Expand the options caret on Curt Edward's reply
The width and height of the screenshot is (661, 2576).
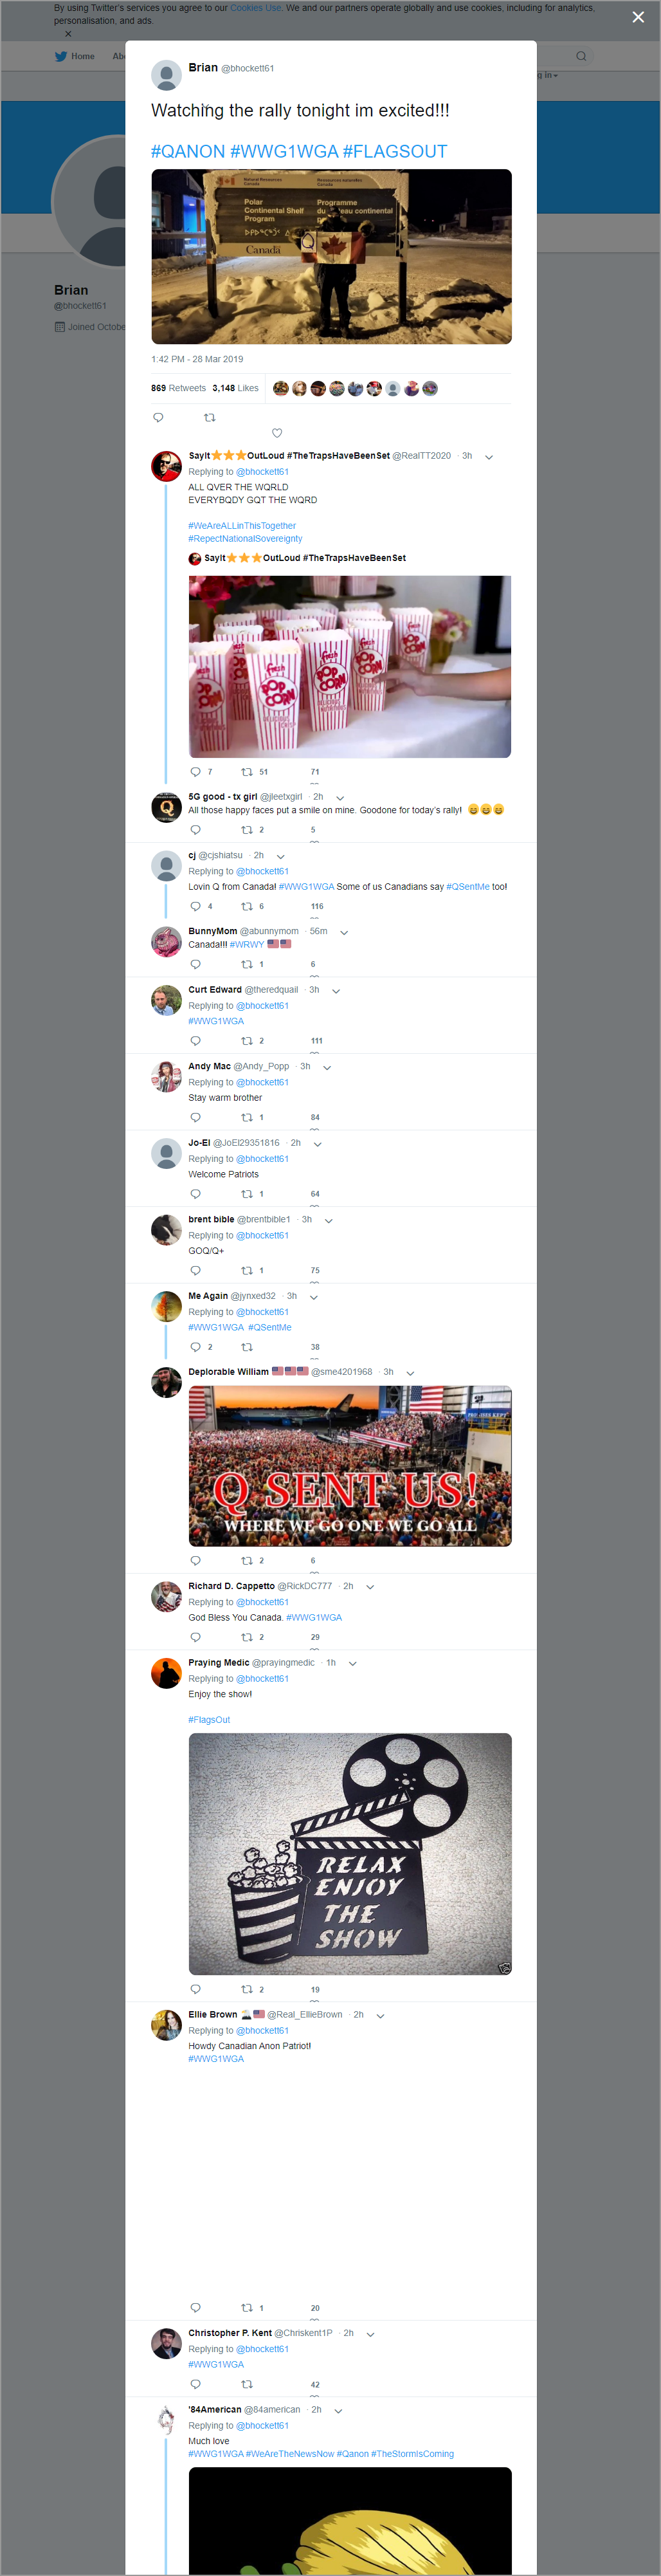click(336, 991)
